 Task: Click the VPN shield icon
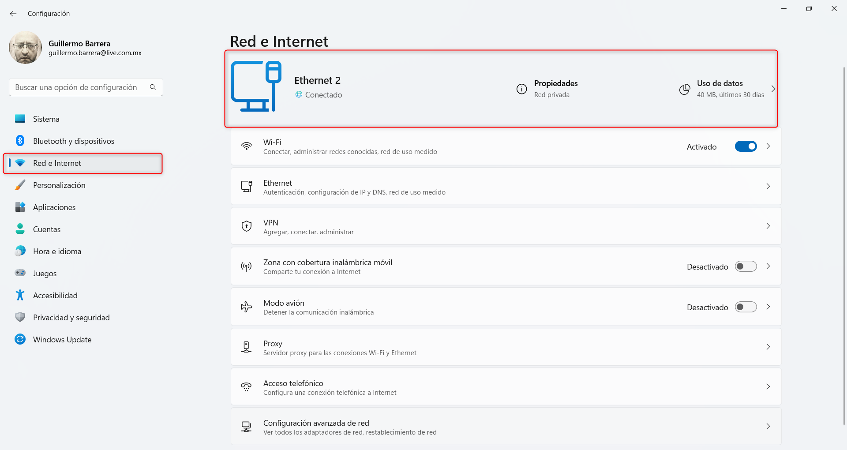tap(246, 226)
